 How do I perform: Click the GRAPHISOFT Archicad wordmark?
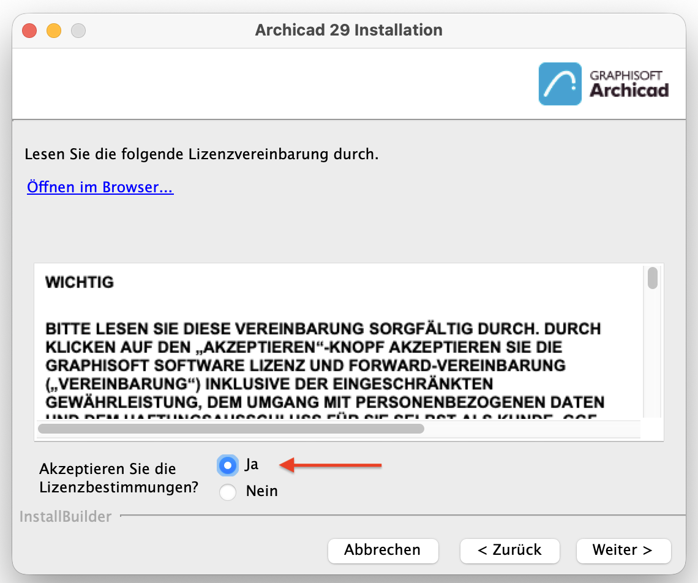tap(629, 84)
